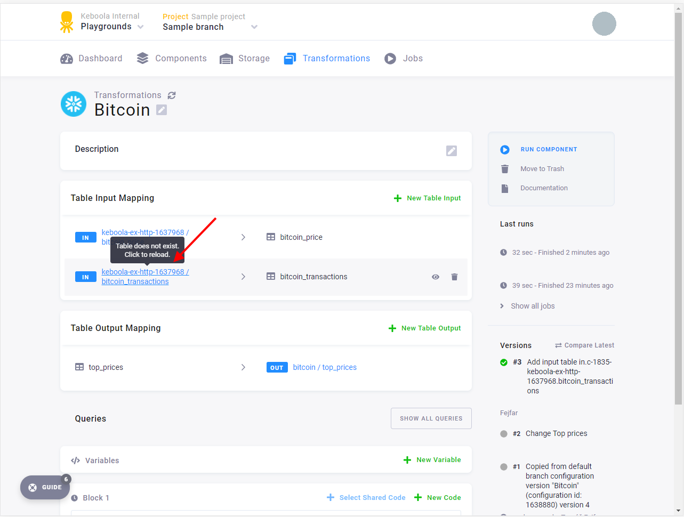Click the Run Component button
The image size is (684, 517).
[549, 150]
